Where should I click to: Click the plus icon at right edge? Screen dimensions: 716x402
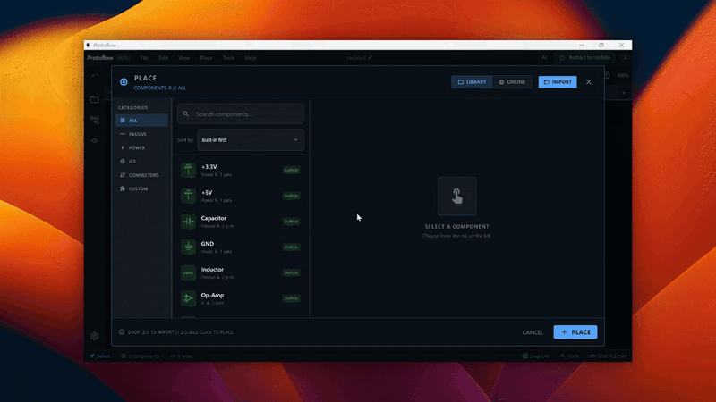(624, 93)
